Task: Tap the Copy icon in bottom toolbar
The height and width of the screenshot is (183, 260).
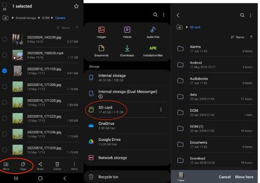Action: [x=23, y=166]
